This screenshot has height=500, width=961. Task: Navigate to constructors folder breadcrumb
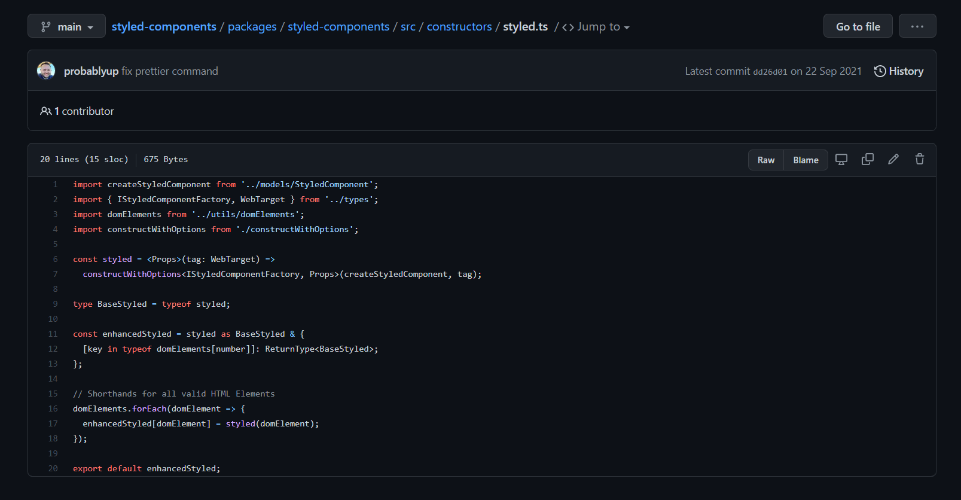click(459, 27)
